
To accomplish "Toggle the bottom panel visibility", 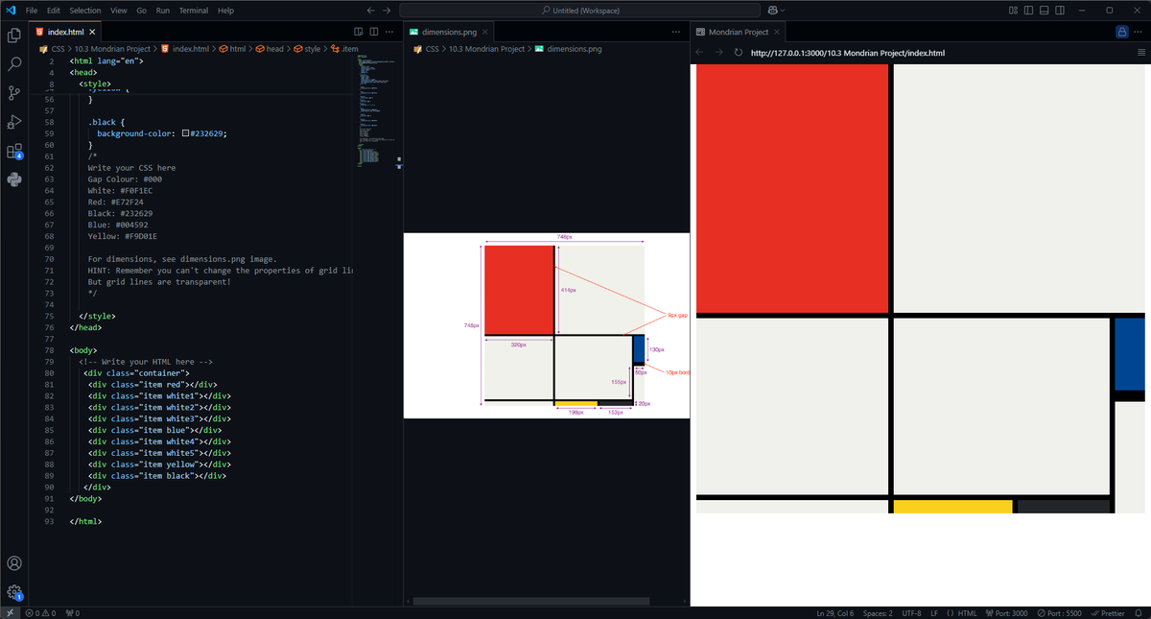I will coord(1045,10).
